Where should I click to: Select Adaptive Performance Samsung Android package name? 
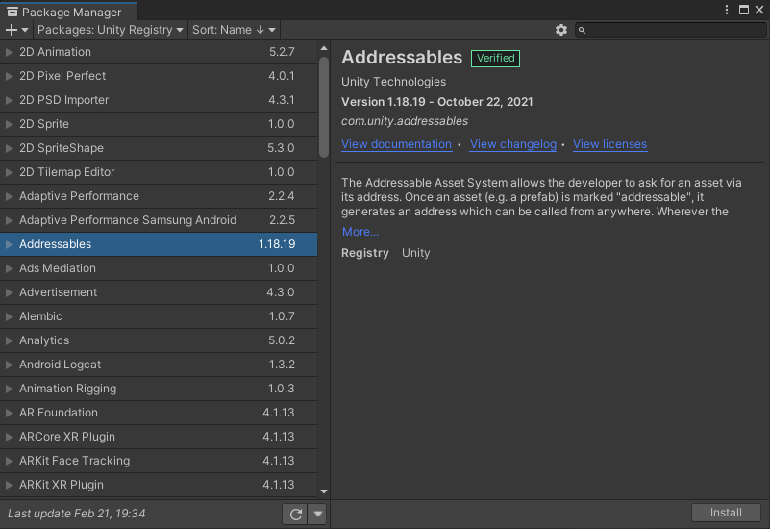(128, 220)
